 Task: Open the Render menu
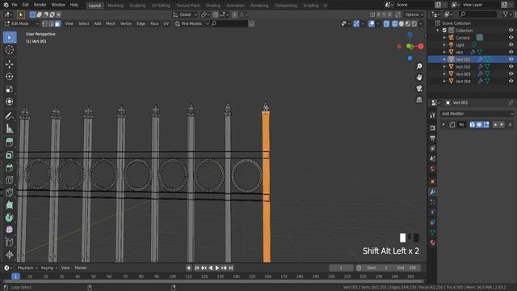tap(40, 5)
